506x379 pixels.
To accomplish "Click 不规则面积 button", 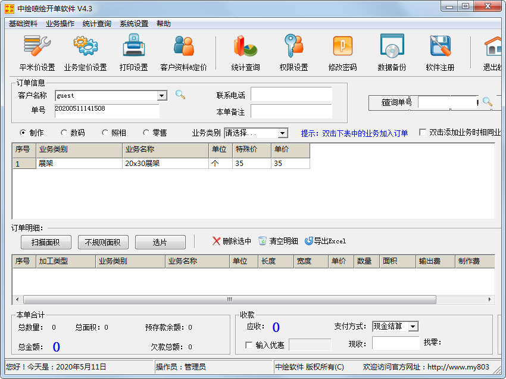I will click(103, 242).
